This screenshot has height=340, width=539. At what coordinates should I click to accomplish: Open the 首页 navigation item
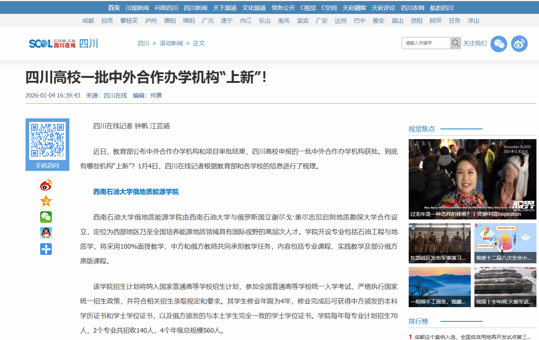pos(114,8)
